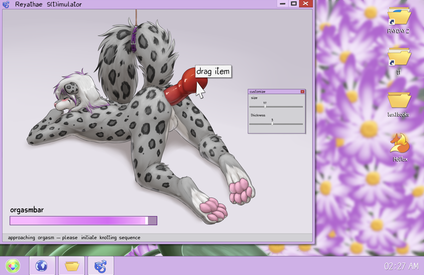Select the gender-symbols app icon in taskbar
Viewport: 424px width, 275px height.
tap(101, 266)
